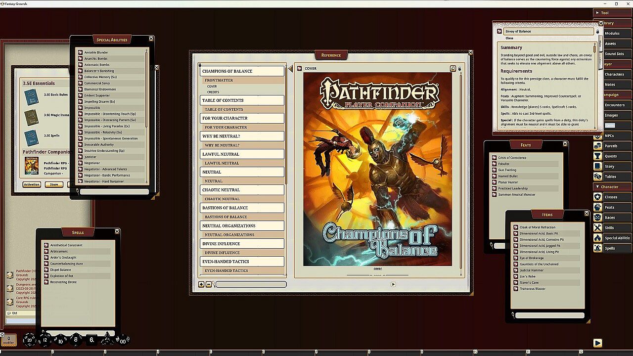Open the Neutral Organizations chapter
The width and height of the screenshot is (633, 356).
click(x=242, y=226)
